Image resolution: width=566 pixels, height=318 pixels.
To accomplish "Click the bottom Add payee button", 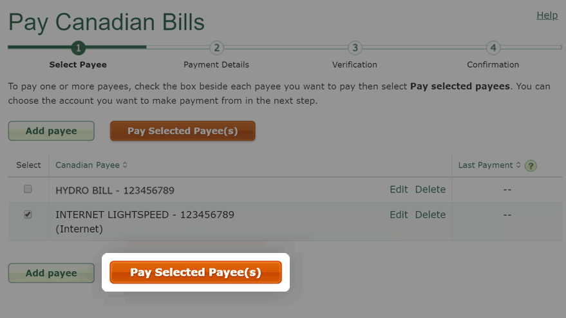I will (52, 273).
